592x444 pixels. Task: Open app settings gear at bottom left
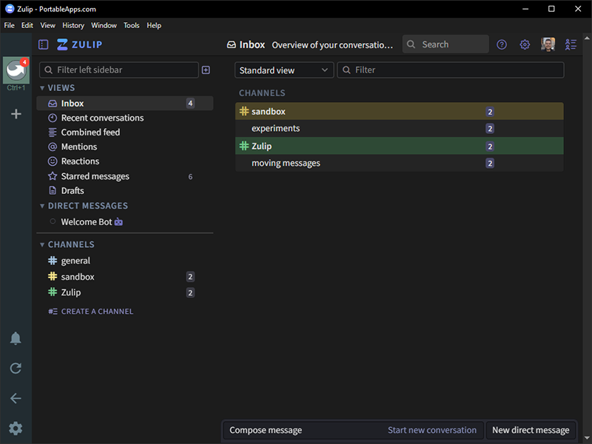[x=16, y=428]
